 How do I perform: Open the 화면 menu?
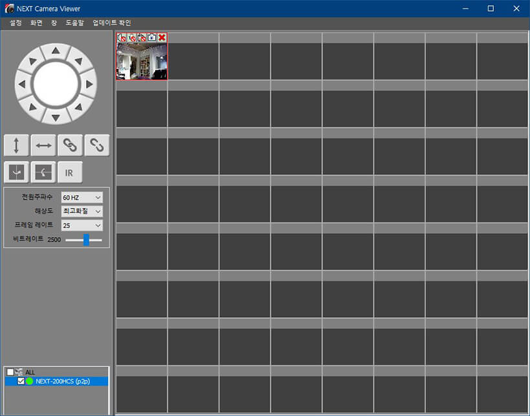(x=36, y=23)
